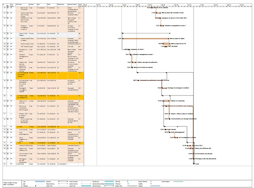Click the final 15/08 project milestone marker
Screen dimensions: 254x188
[x=194, y=164]
